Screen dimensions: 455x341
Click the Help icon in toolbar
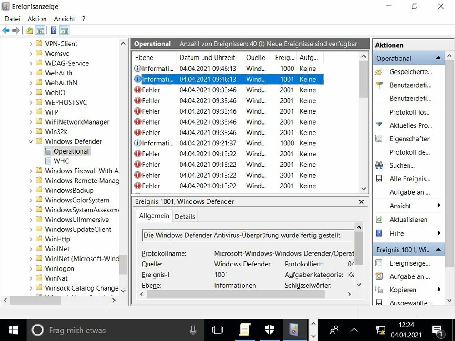point(53,30)
